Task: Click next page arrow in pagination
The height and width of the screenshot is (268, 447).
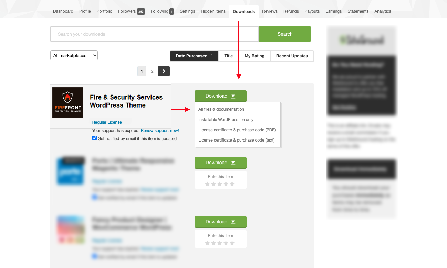Action: point(164,71)
